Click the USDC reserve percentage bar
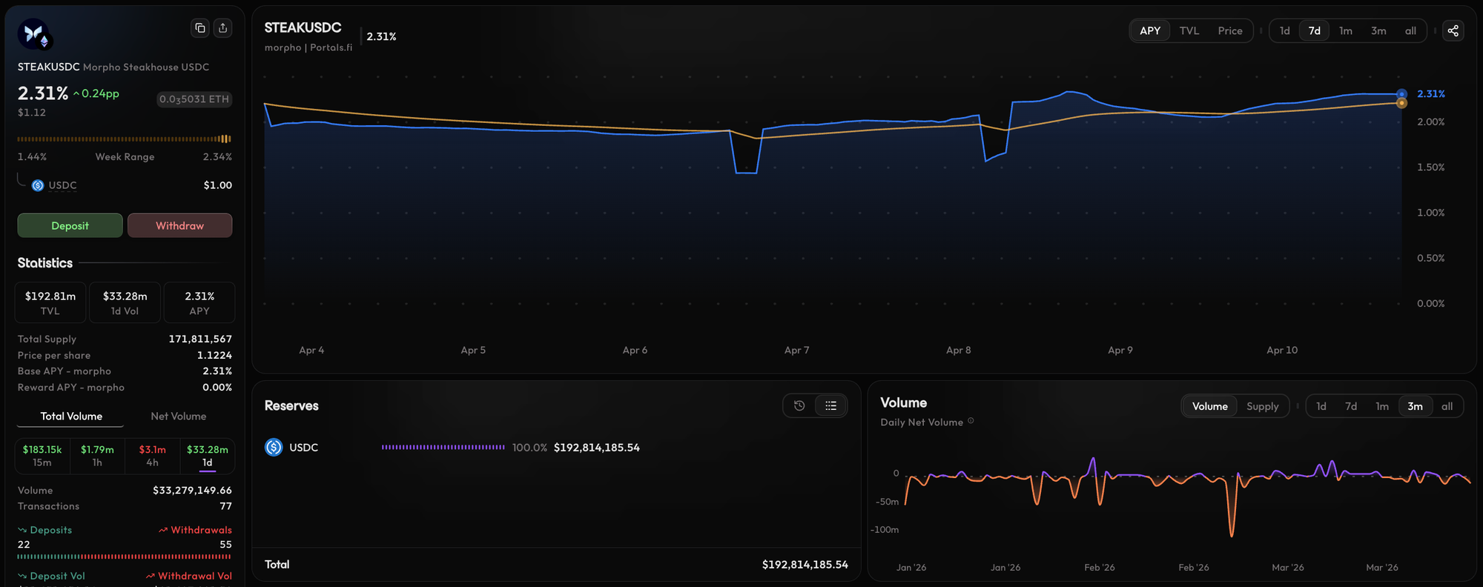The image size is (1483, 587). coord(443,447)
